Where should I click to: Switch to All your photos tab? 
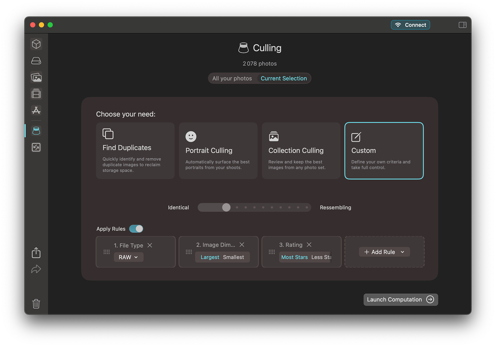[232, 78]
